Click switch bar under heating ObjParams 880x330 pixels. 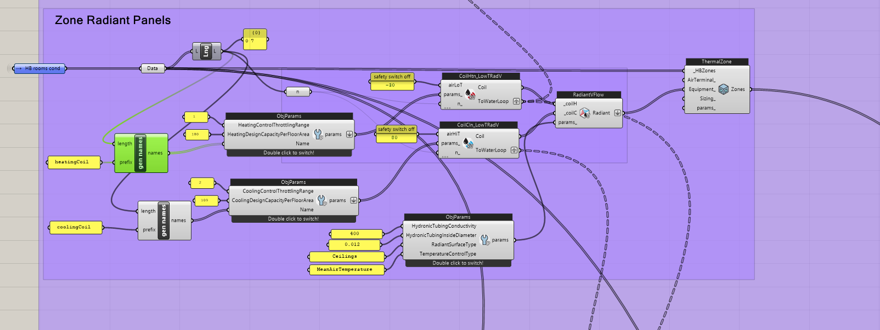pos(289,153)
